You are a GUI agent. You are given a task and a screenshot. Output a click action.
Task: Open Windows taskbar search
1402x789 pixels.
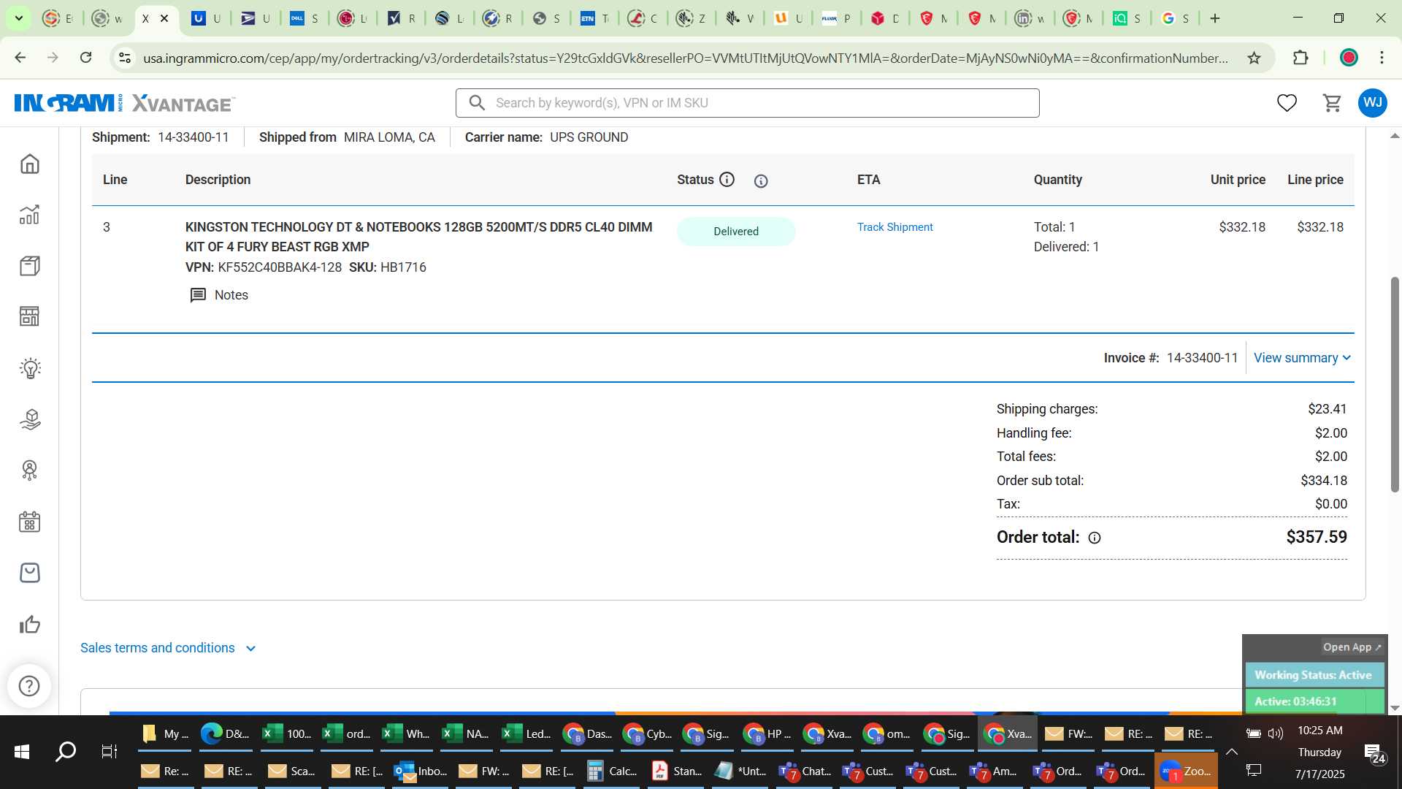click(66, 752)
